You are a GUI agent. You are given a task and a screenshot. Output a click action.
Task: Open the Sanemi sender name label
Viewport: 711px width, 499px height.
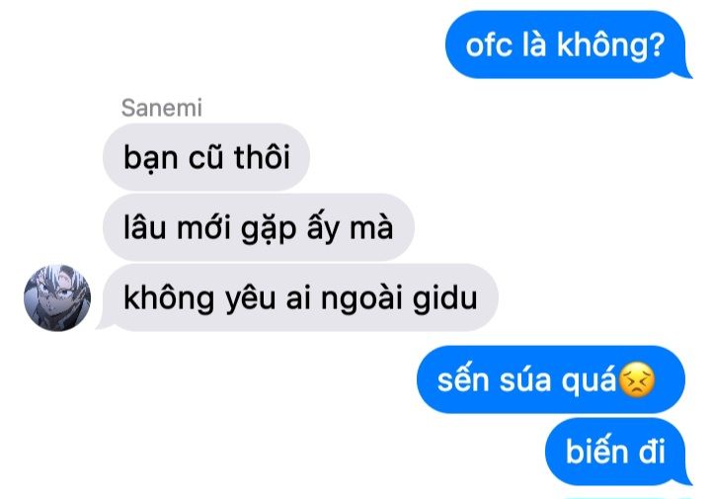pos(161,108)
